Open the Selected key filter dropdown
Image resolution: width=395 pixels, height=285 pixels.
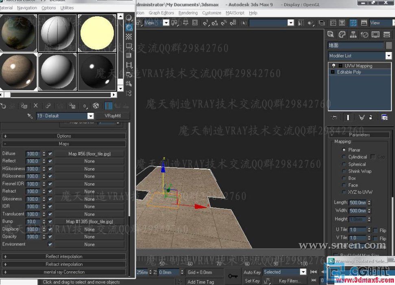coord(303,272)
